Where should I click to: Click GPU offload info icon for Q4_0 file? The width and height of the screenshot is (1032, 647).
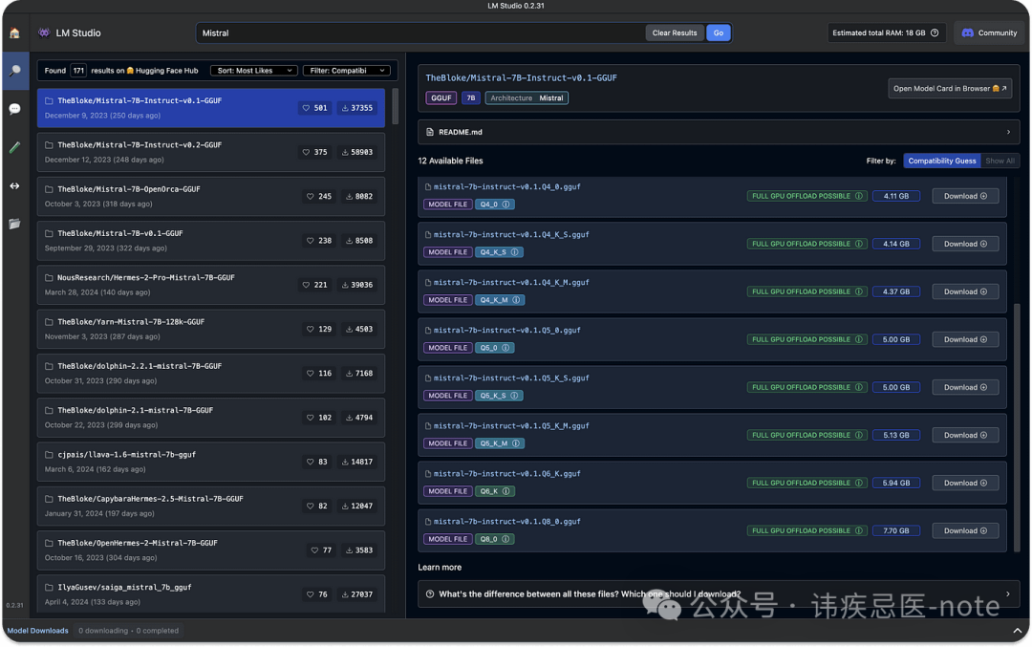(x=859, y=196)
